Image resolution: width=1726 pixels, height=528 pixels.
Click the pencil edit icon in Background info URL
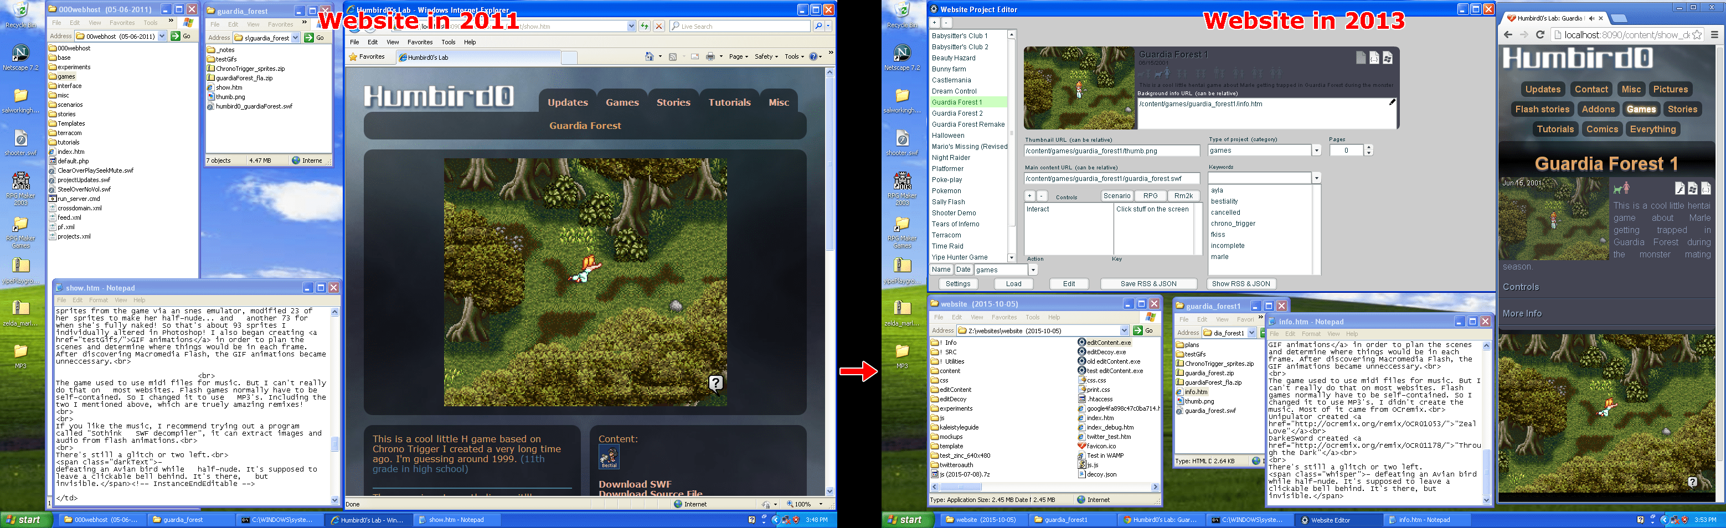click(x=1392, y=102)
